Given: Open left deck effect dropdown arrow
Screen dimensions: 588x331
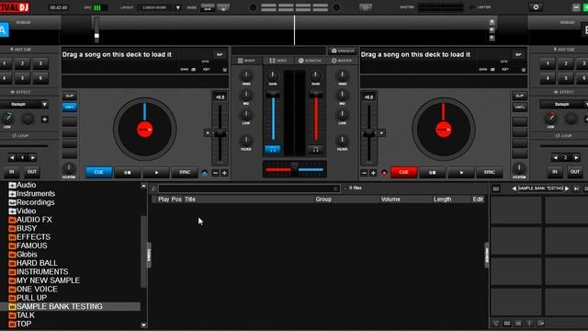Looking at the screenshot, I should pos(44,104).
